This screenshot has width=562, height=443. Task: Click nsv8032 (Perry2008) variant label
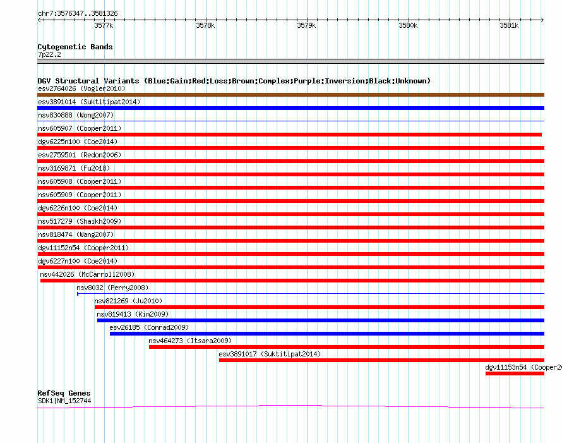click(x=112, y=288)
